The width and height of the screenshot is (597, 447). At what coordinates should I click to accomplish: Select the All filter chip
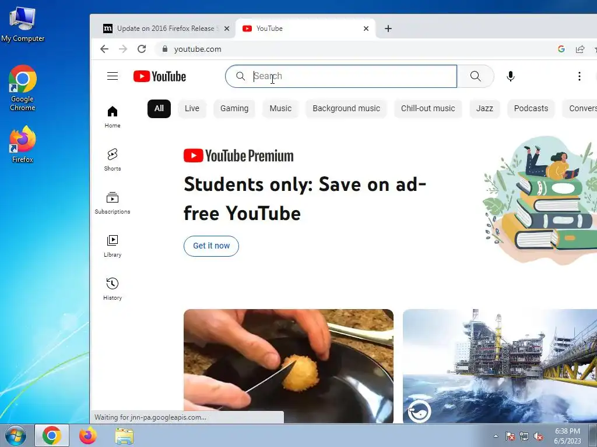coord(159,108)
